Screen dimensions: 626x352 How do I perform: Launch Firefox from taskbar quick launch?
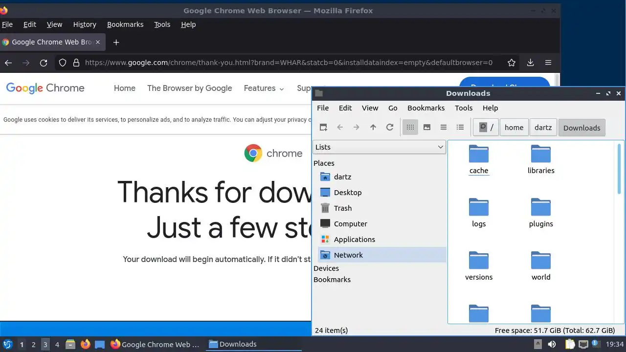pos(86,345)
